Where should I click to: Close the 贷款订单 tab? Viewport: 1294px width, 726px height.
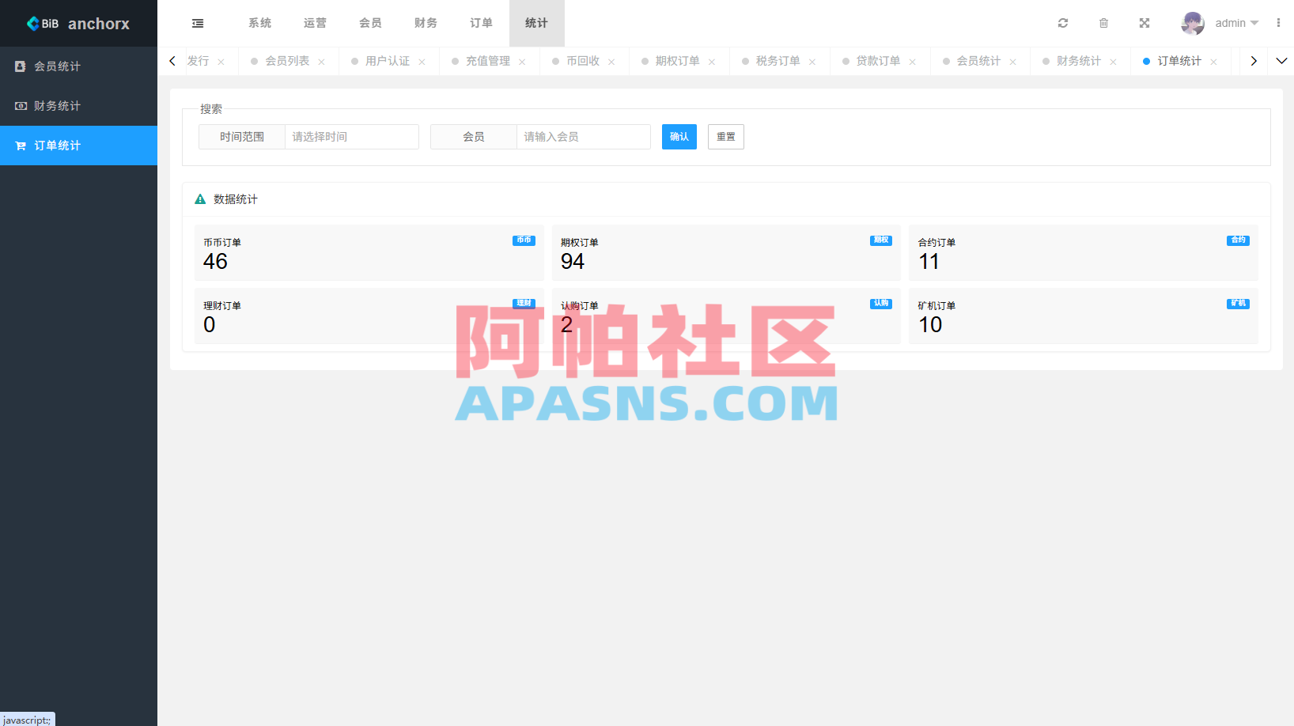pyautogui.click(x=913, y=62)
